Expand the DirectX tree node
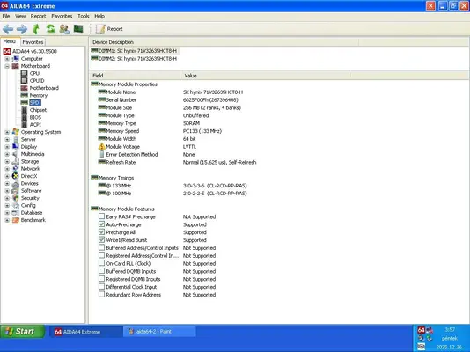 (7, 176)
